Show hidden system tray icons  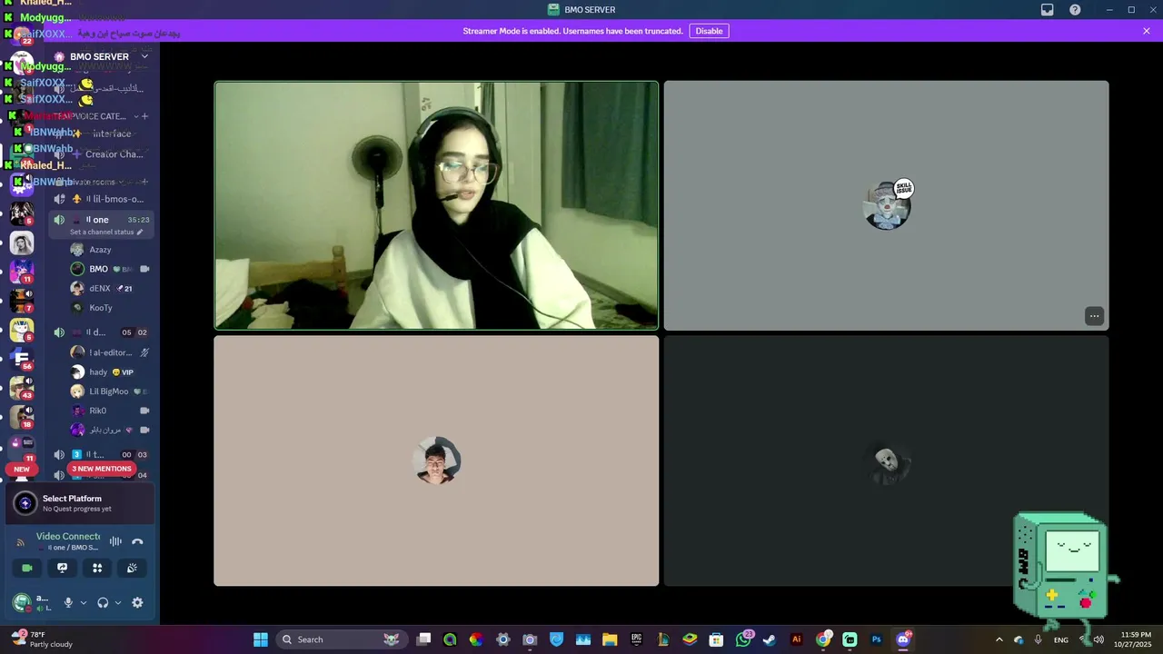[x=999, y=639]
